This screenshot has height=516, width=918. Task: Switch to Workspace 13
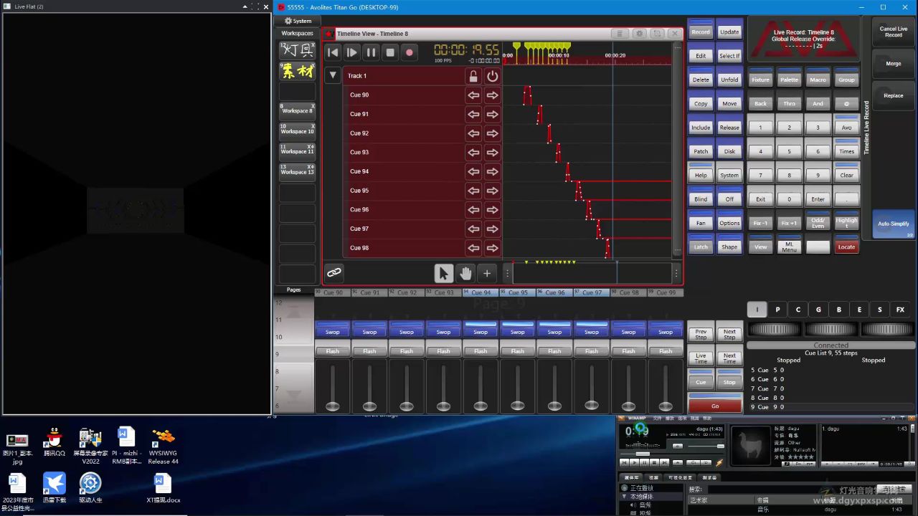tap(297, 172)
